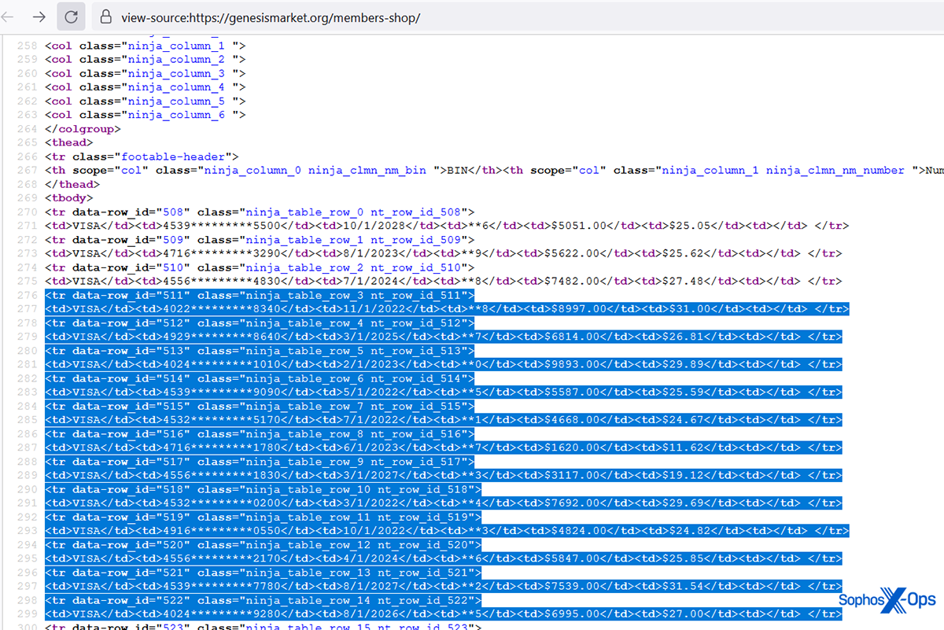Click the price value $11.62
This screenshot has width=944, height=630.
[x=684, y=448]
